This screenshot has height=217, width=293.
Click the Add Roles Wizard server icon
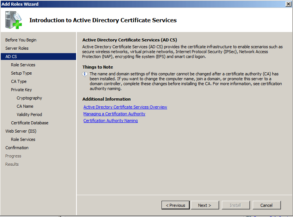14,20
